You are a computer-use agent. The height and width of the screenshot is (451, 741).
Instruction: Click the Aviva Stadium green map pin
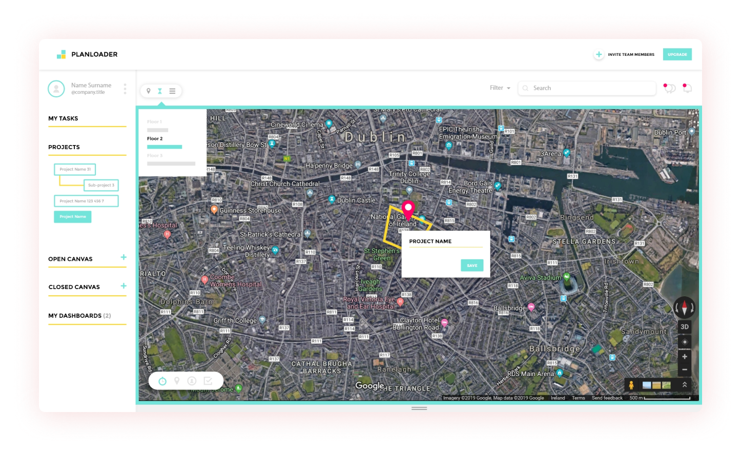[567, 277]
